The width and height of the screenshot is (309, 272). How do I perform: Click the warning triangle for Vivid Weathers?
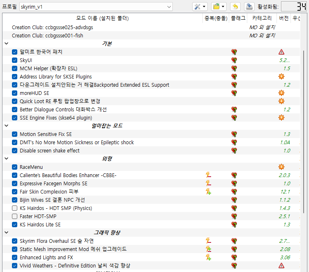281,266
